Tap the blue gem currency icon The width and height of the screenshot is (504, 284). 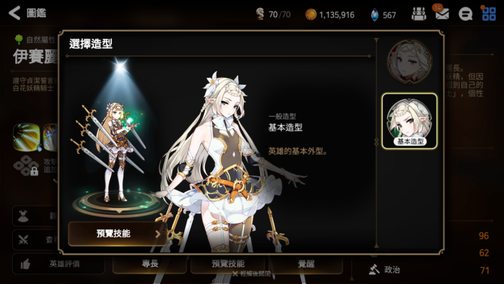pyautogui.click(x=374, y=15)
